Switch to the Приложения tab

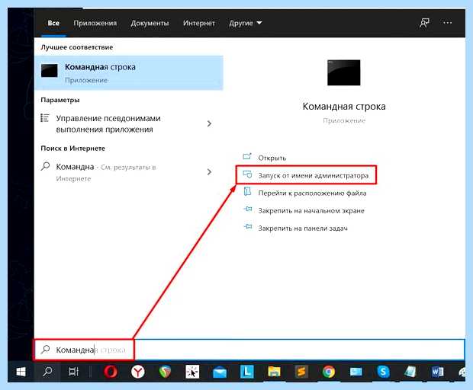coord(95,23)
